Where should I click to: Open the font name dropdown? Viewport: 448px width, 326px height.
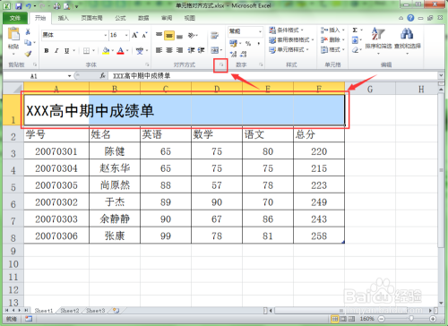click(x=105, y=35)
